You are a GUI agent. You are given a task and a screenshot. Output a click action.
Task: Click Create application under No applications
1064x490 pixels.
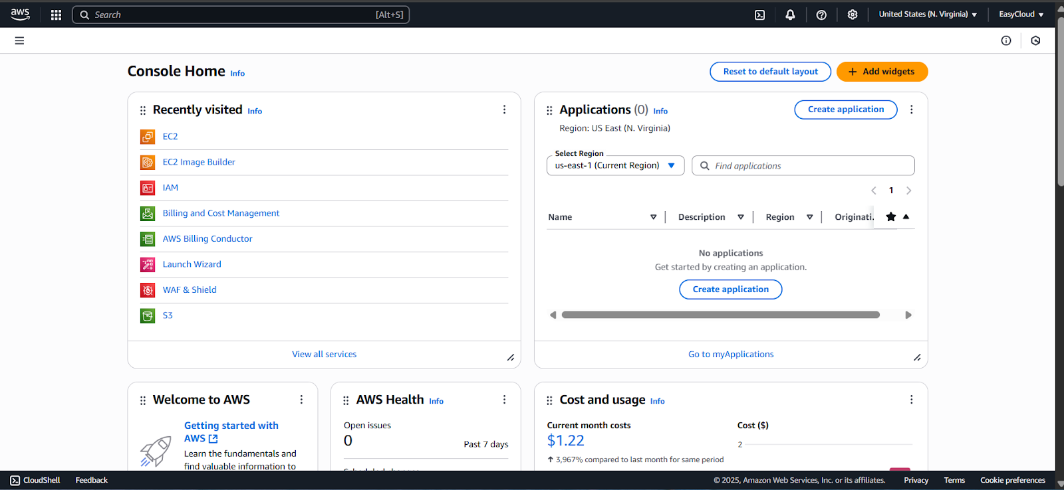(731, 289)
